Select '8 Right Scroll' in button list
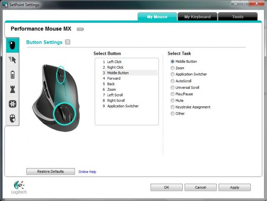Screen dimensions: 267x201 (130, 100)
